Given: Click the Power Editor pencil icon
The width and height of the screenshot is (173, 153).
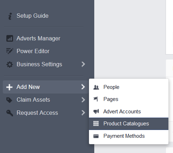Looking at the screenshot, I should (x=10, y=51).
